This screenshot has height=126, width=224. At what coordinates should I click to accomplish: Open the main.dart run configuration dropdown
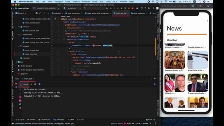click(72, 8)
